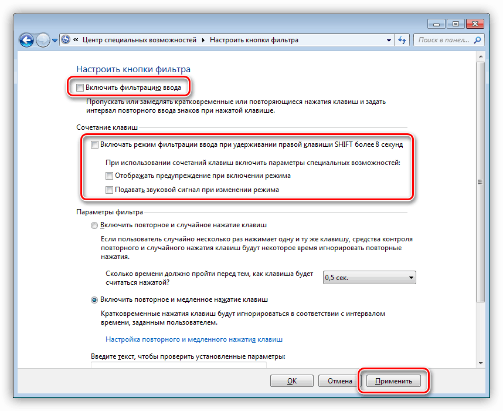The width and height of the screenshot is (503, 411).
Task: Click the Ease of Access icon in address bar
Action: click(x=66, y=39)
